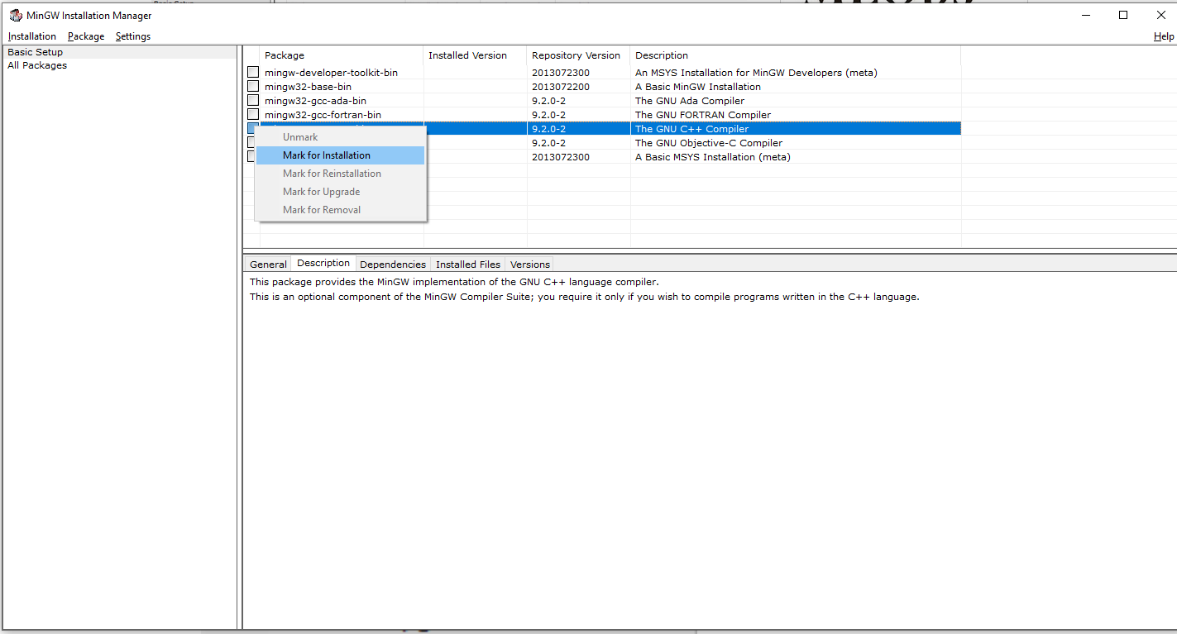The height and width of the screenshot is (634, 1177).
Task: Select the mingw-developer-toolkit-bin package name
Action: coord(331,73)
